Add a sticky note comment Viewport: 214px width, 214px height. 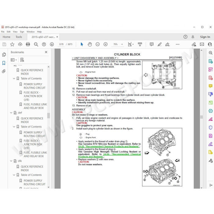tap(152, 44)
